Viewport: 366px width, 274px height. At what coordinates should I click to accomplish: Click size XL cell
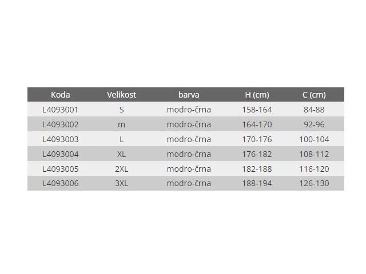[121, 154]
